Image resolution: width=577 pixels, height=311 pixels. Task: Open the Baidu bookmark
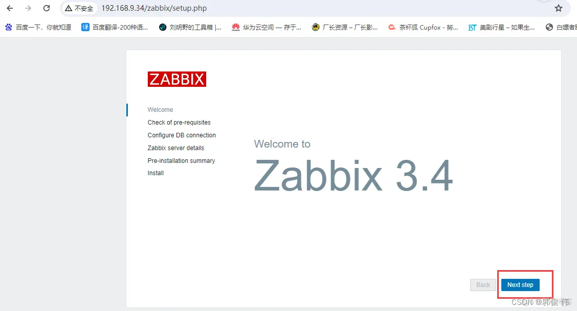[x=38, y=27]
